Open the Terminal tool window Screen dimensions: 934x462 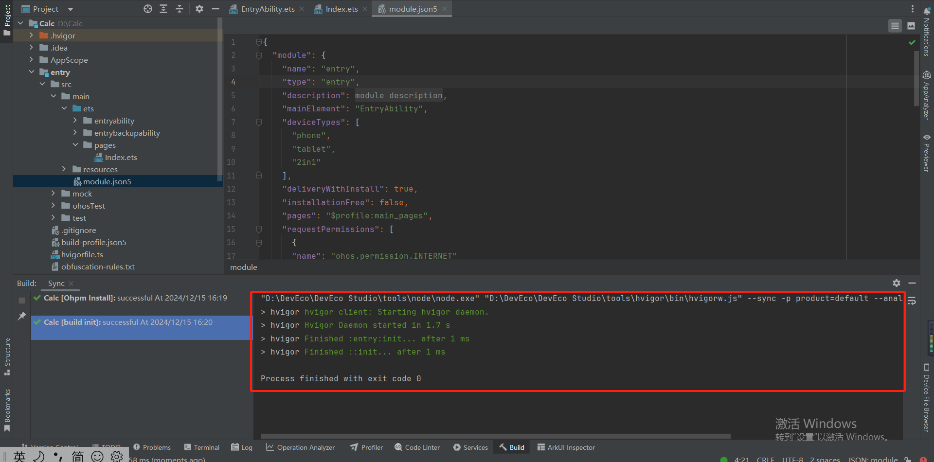[x=201, y=447]
